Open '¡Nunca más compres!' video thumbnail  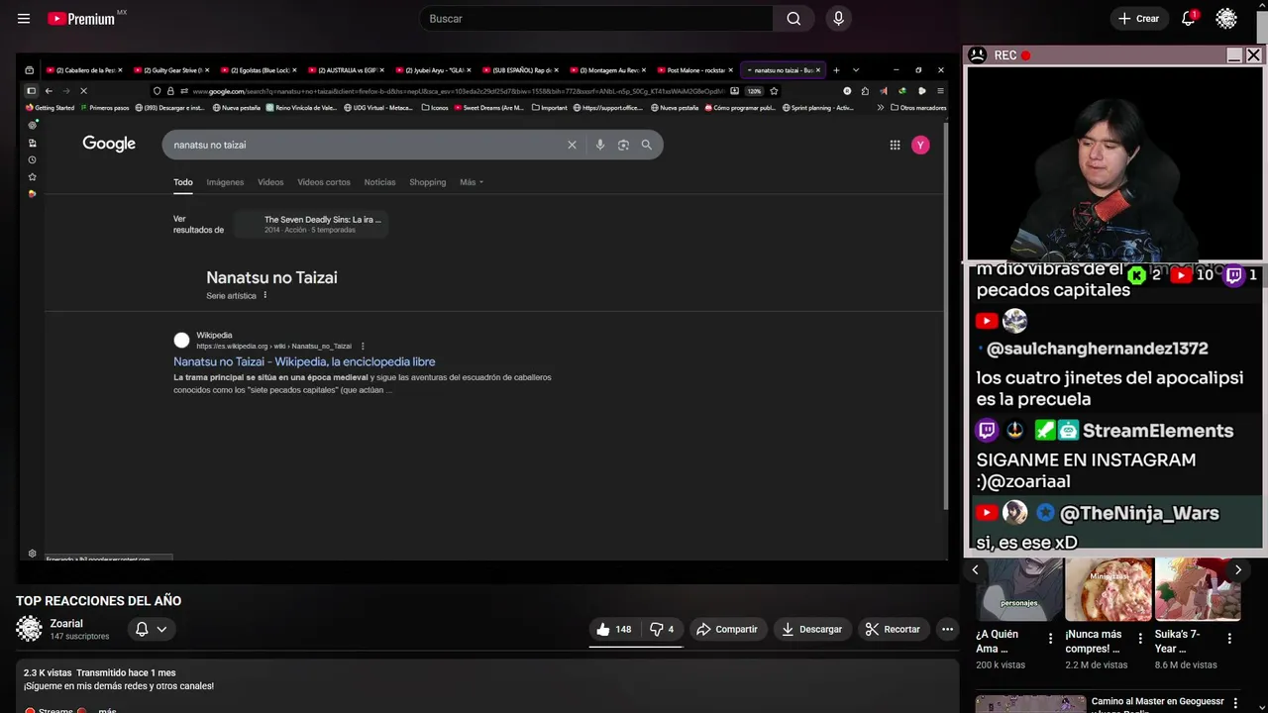1109,589
